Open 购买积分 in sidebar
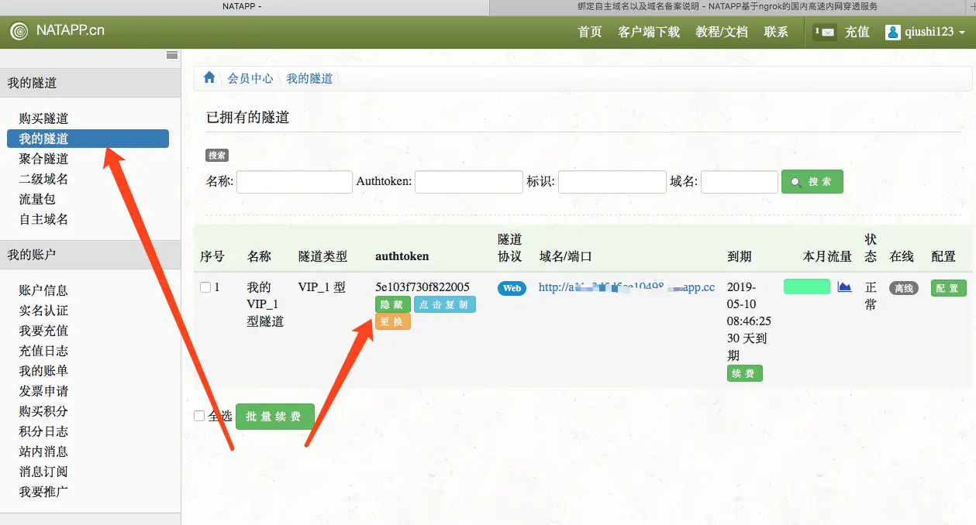The width and height of the screenshot is (976, 525). click(x=44, y=411)
